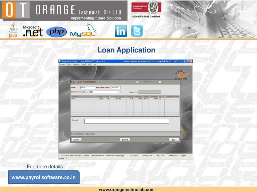Go to next record arrow
Screen dimensions: 257x192
160,82
